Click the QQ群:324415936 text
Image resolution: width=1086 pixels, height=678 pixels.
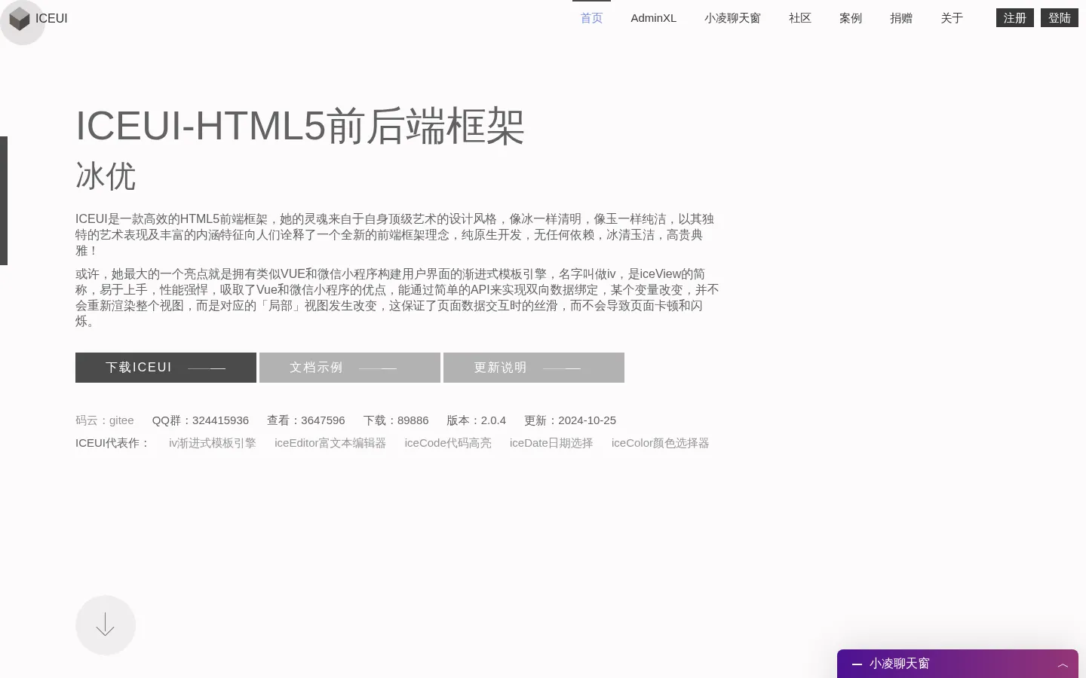pyautogui.click(x=201, y=420)
